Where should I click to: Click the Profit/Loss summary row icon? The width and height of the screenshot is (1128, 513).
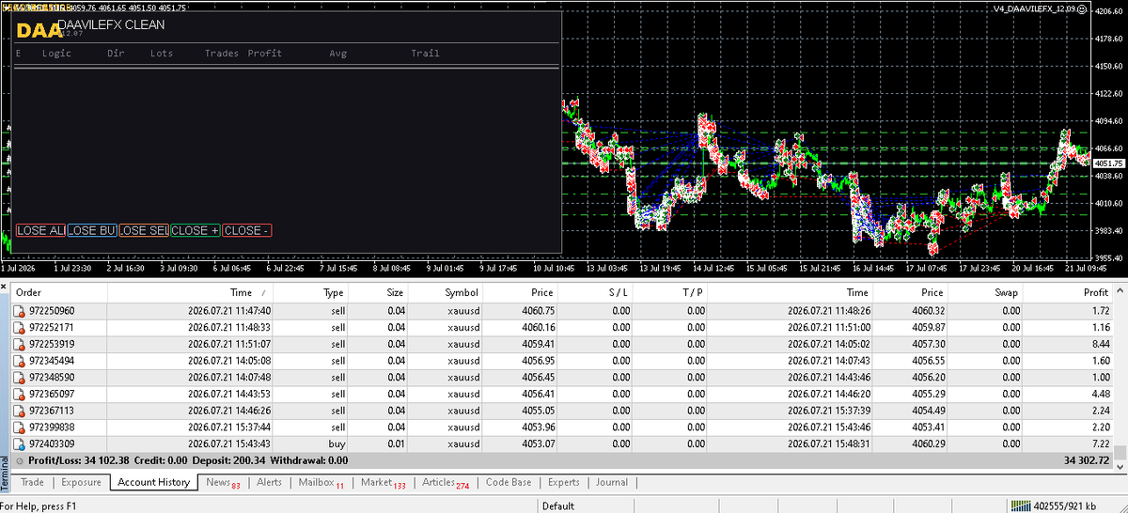point(20,460)
